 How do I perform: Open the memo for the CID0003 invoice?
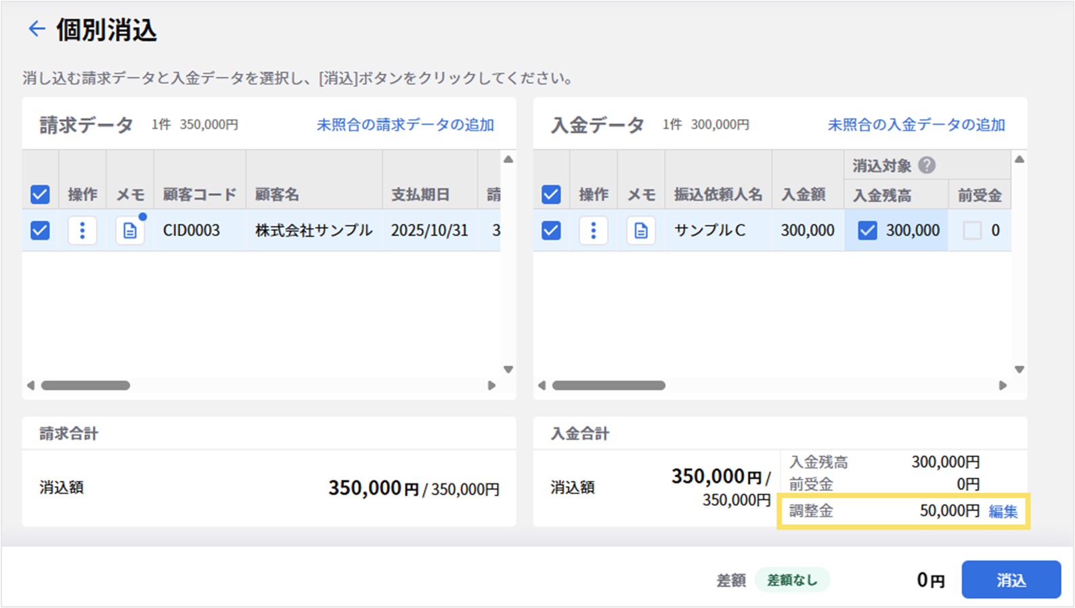coord(129,231)
